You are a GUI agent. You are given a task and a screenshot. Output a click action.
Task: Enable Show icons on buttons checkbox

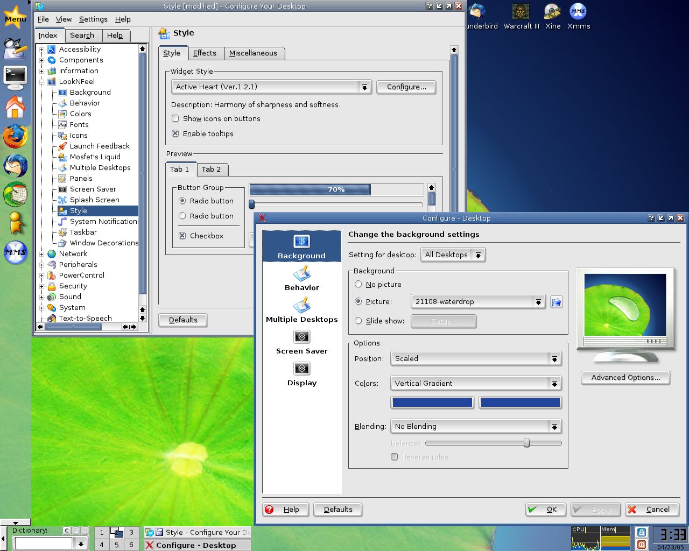175,118
